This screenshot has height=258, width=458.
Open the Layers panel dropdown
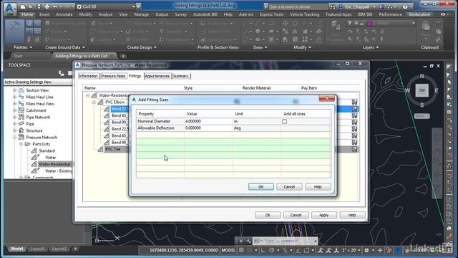click(x=371, y=47)
